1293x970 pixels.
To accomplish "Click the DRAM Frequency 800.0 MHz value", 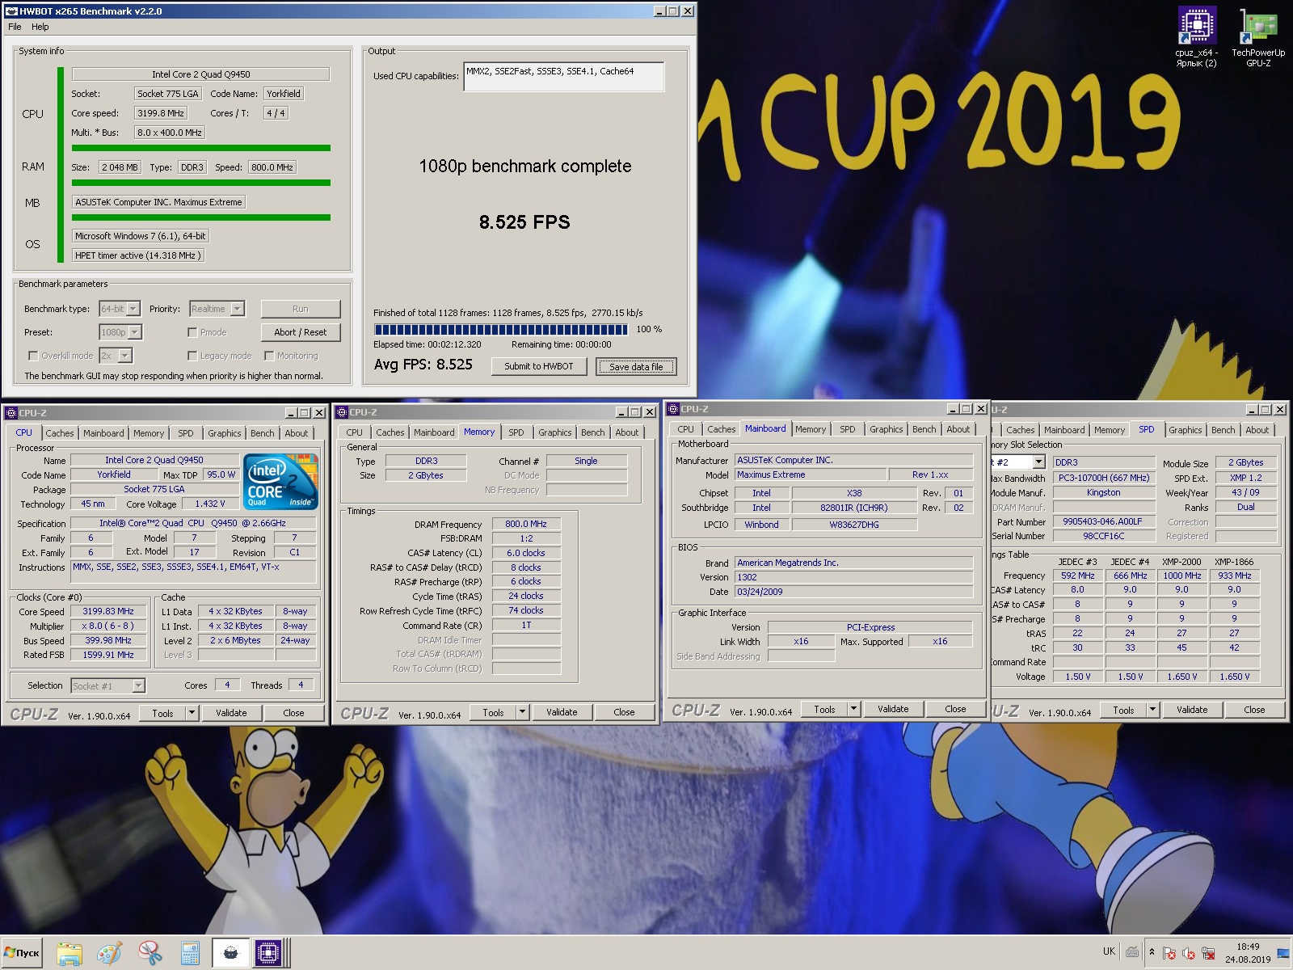I will (526, 524).
